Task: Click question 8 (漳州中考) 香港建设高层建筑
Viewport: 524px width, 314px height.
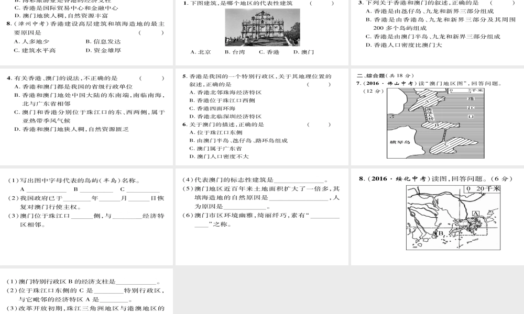Action: tap(85, 24)
